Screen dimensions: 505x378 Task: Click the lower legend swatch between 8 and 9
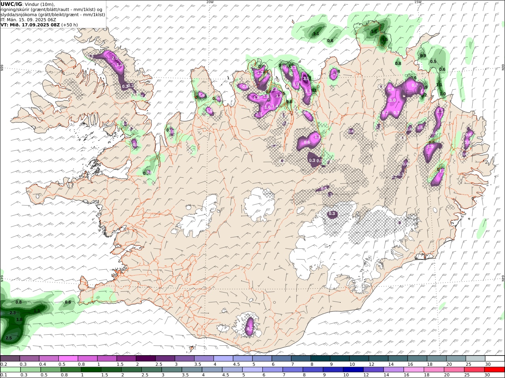pyautogui.click(x=313, y=369)
